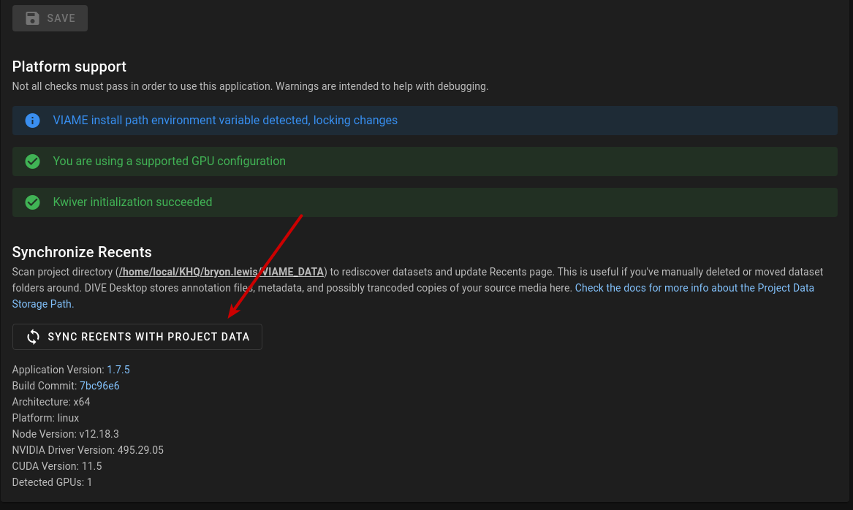Open Application Version 1.7.5 link
Viewport: 853px width, 510px height.
(x=118, y=370)
